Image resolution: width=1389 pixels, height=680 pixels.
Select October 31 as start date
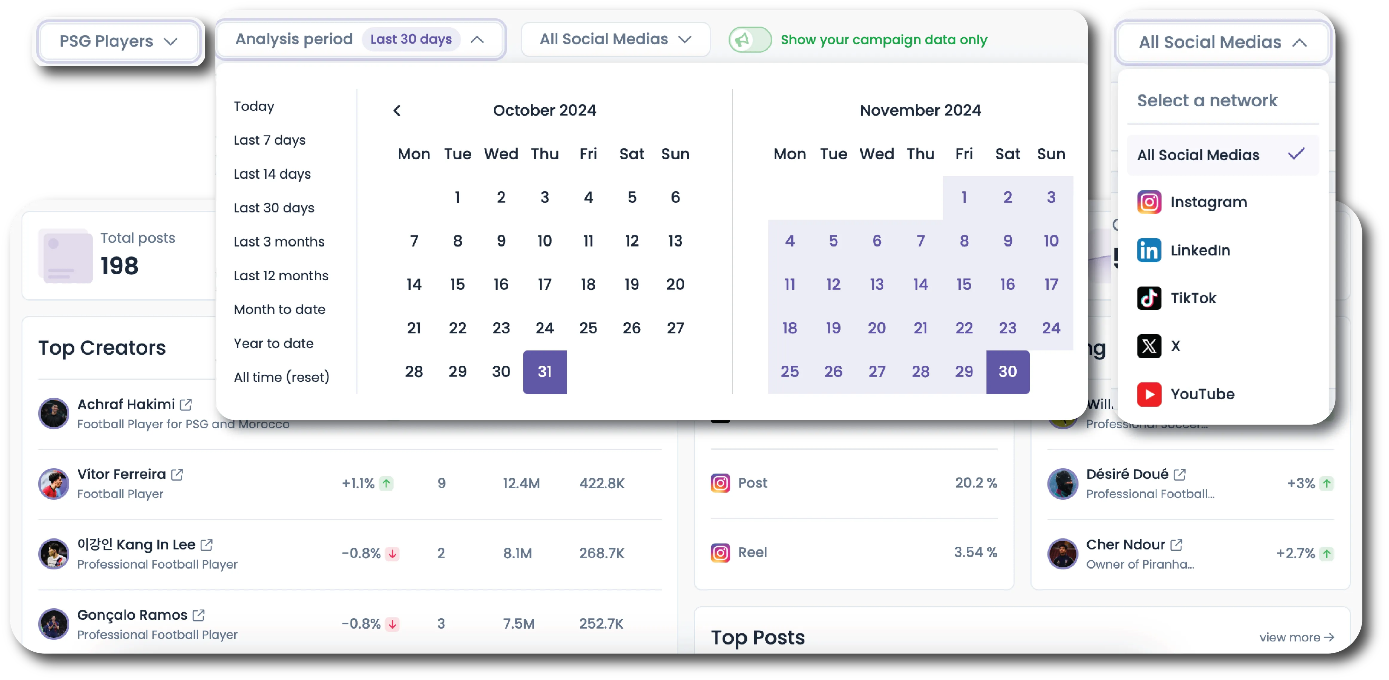[x=544, y=372]
